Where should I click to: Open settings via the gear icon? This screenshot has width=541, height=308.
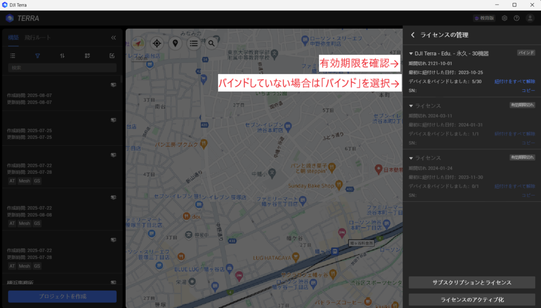[505, 18]
